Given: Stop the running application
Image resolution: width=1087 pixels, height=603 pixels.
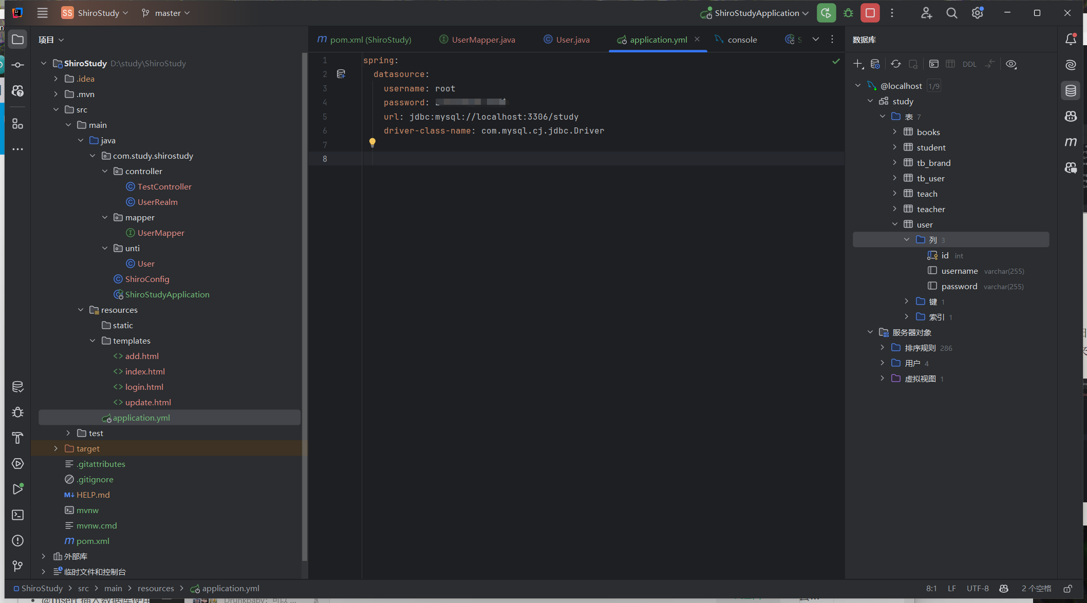Looking at the screenshot, I should tap(870, 13).
